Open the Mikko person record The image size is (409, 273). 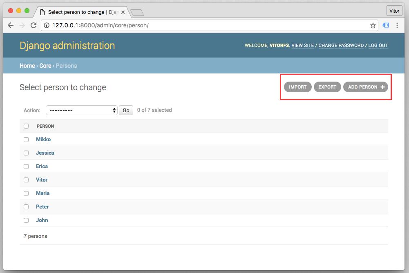pyautogui.click(x=43, y=140)
